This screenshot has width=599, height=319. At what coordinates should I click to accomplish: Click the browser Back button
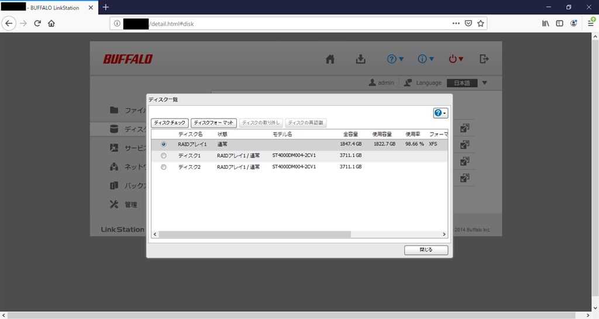pos(9,23)
